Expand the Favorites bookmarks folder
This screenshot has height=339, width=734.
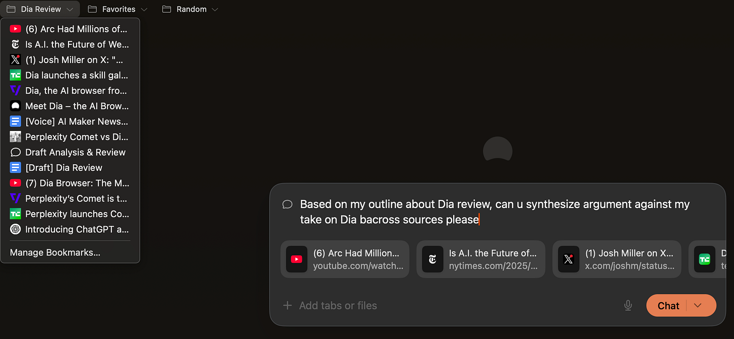pos(117,9)
